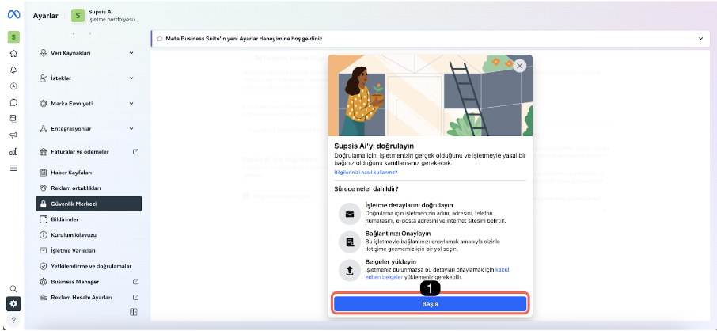Click the Meta logo in the left rail

coord(13,15)
